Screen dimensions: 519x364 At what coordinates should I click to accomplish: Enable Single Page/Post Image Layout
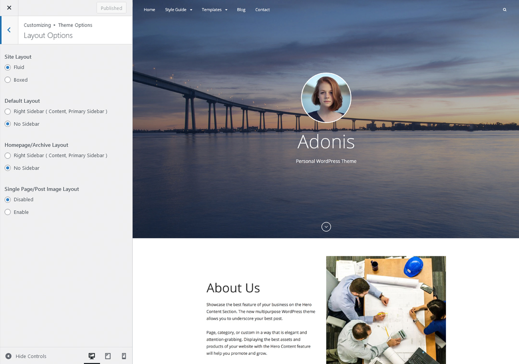point(8,212)
